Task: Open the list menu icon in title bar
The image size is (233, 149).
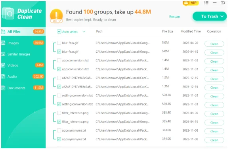Action: click(x=206, y=3)
